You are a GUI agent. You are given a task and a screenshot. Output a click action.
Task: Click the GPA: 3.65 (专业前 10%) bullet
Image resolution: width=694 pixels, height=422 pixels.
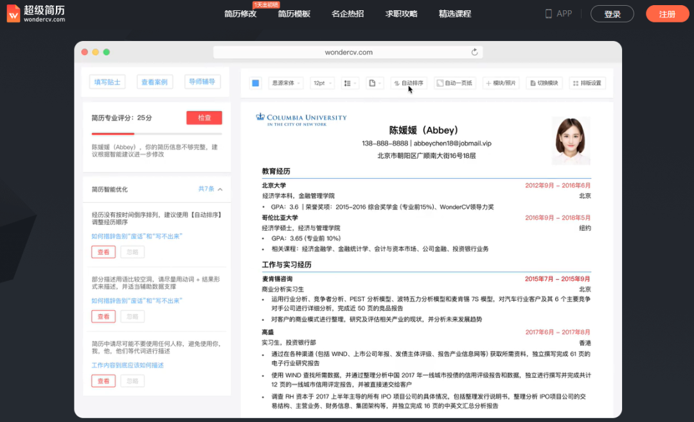click(x=307, y=239)
